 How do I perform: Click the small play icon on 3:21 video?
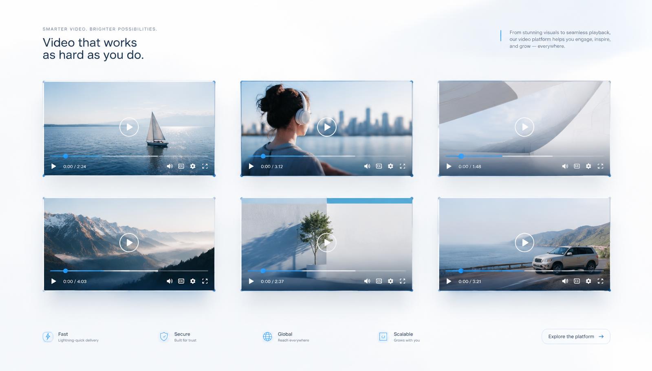coord(449,281)
